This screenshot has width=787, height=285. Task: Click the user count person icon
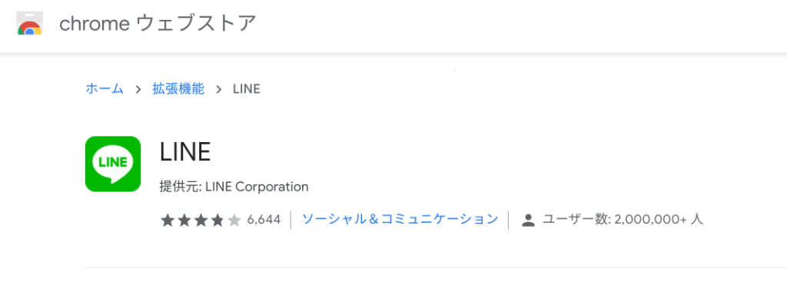click(x=528, y=220)
